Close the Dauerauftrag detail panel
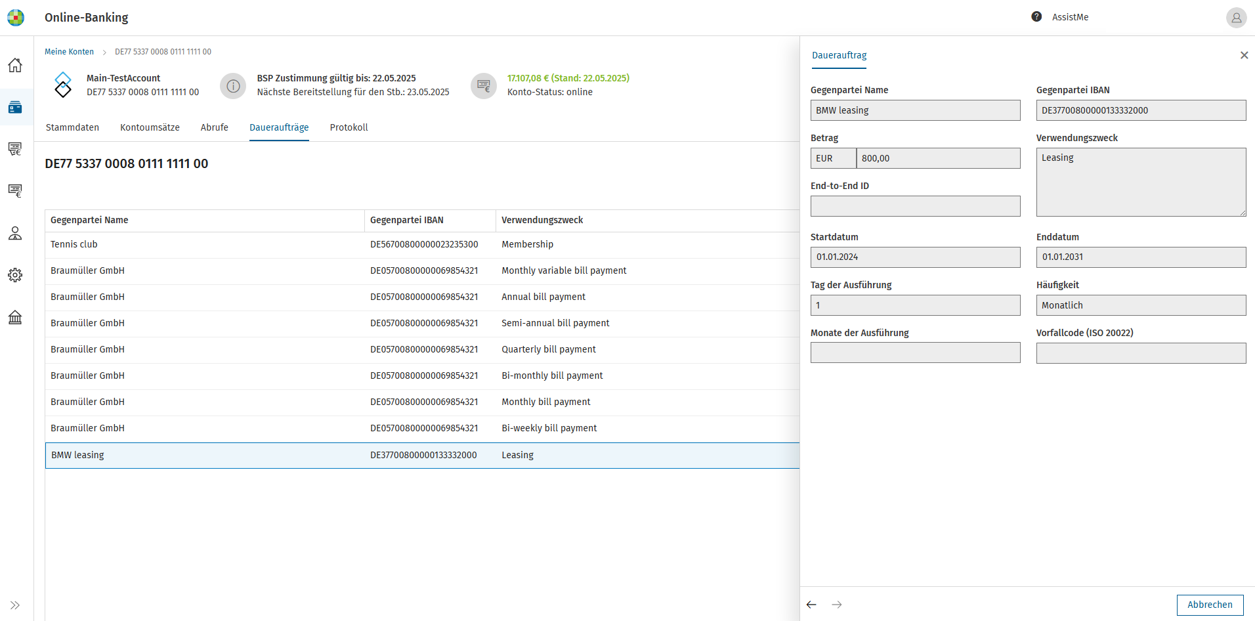Image resolution: width=1255 pixels, height=621 pixels. pos(1244,55)
